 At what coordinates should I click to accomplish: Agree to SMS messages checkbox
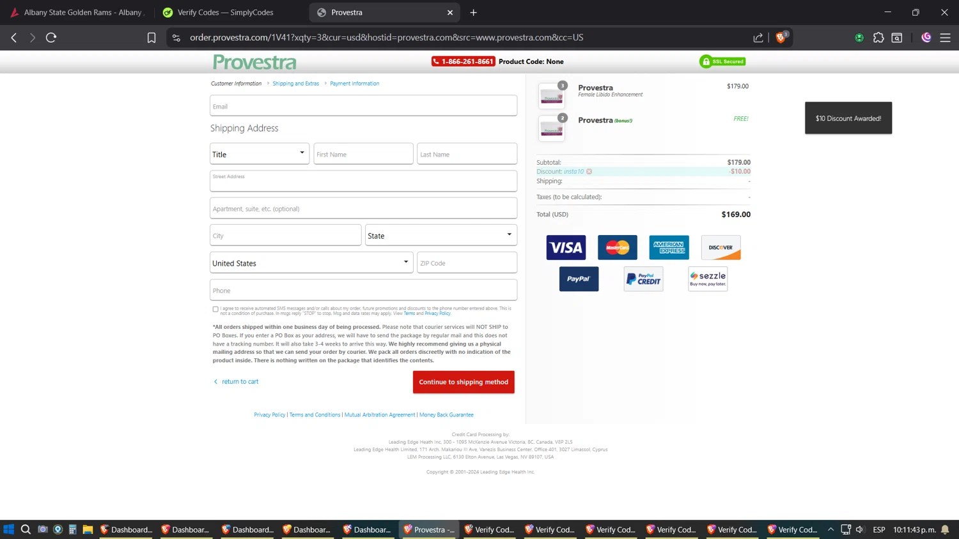215,309
